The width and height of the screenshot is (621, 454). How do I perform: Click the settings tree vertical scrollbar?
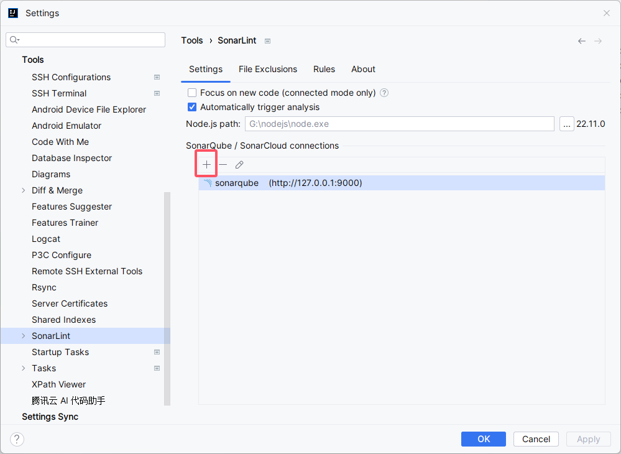tap(167, 299)
